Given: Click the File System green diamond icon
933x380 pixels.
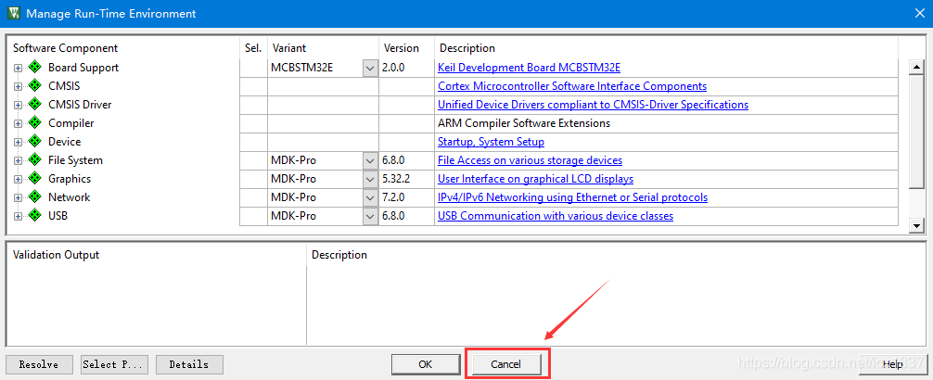Looking at the screenshot, I should coord(35,160).
